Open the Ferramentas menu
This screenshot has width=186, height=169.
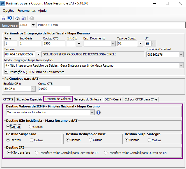click(26, 11)
